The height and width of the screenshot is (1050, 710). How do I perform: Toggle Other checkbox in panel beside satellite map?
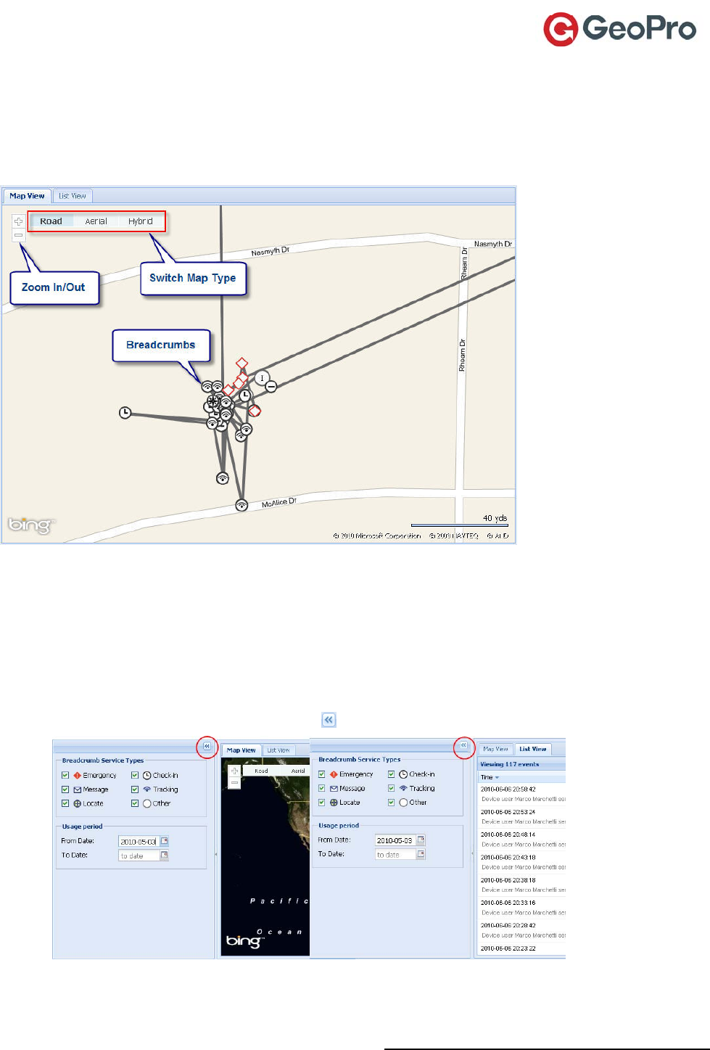[x=135, y=803]
